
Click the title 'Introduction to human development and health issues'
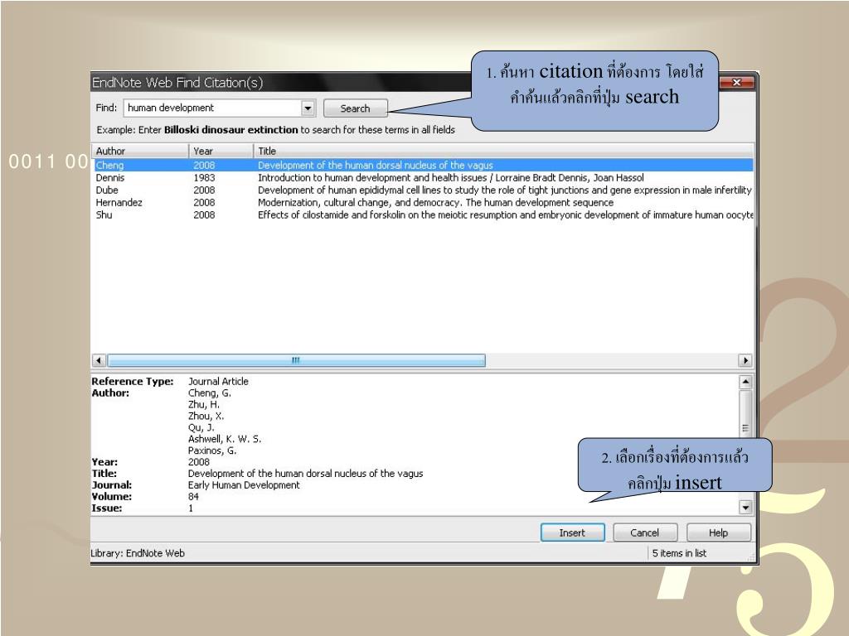(372, 177)
